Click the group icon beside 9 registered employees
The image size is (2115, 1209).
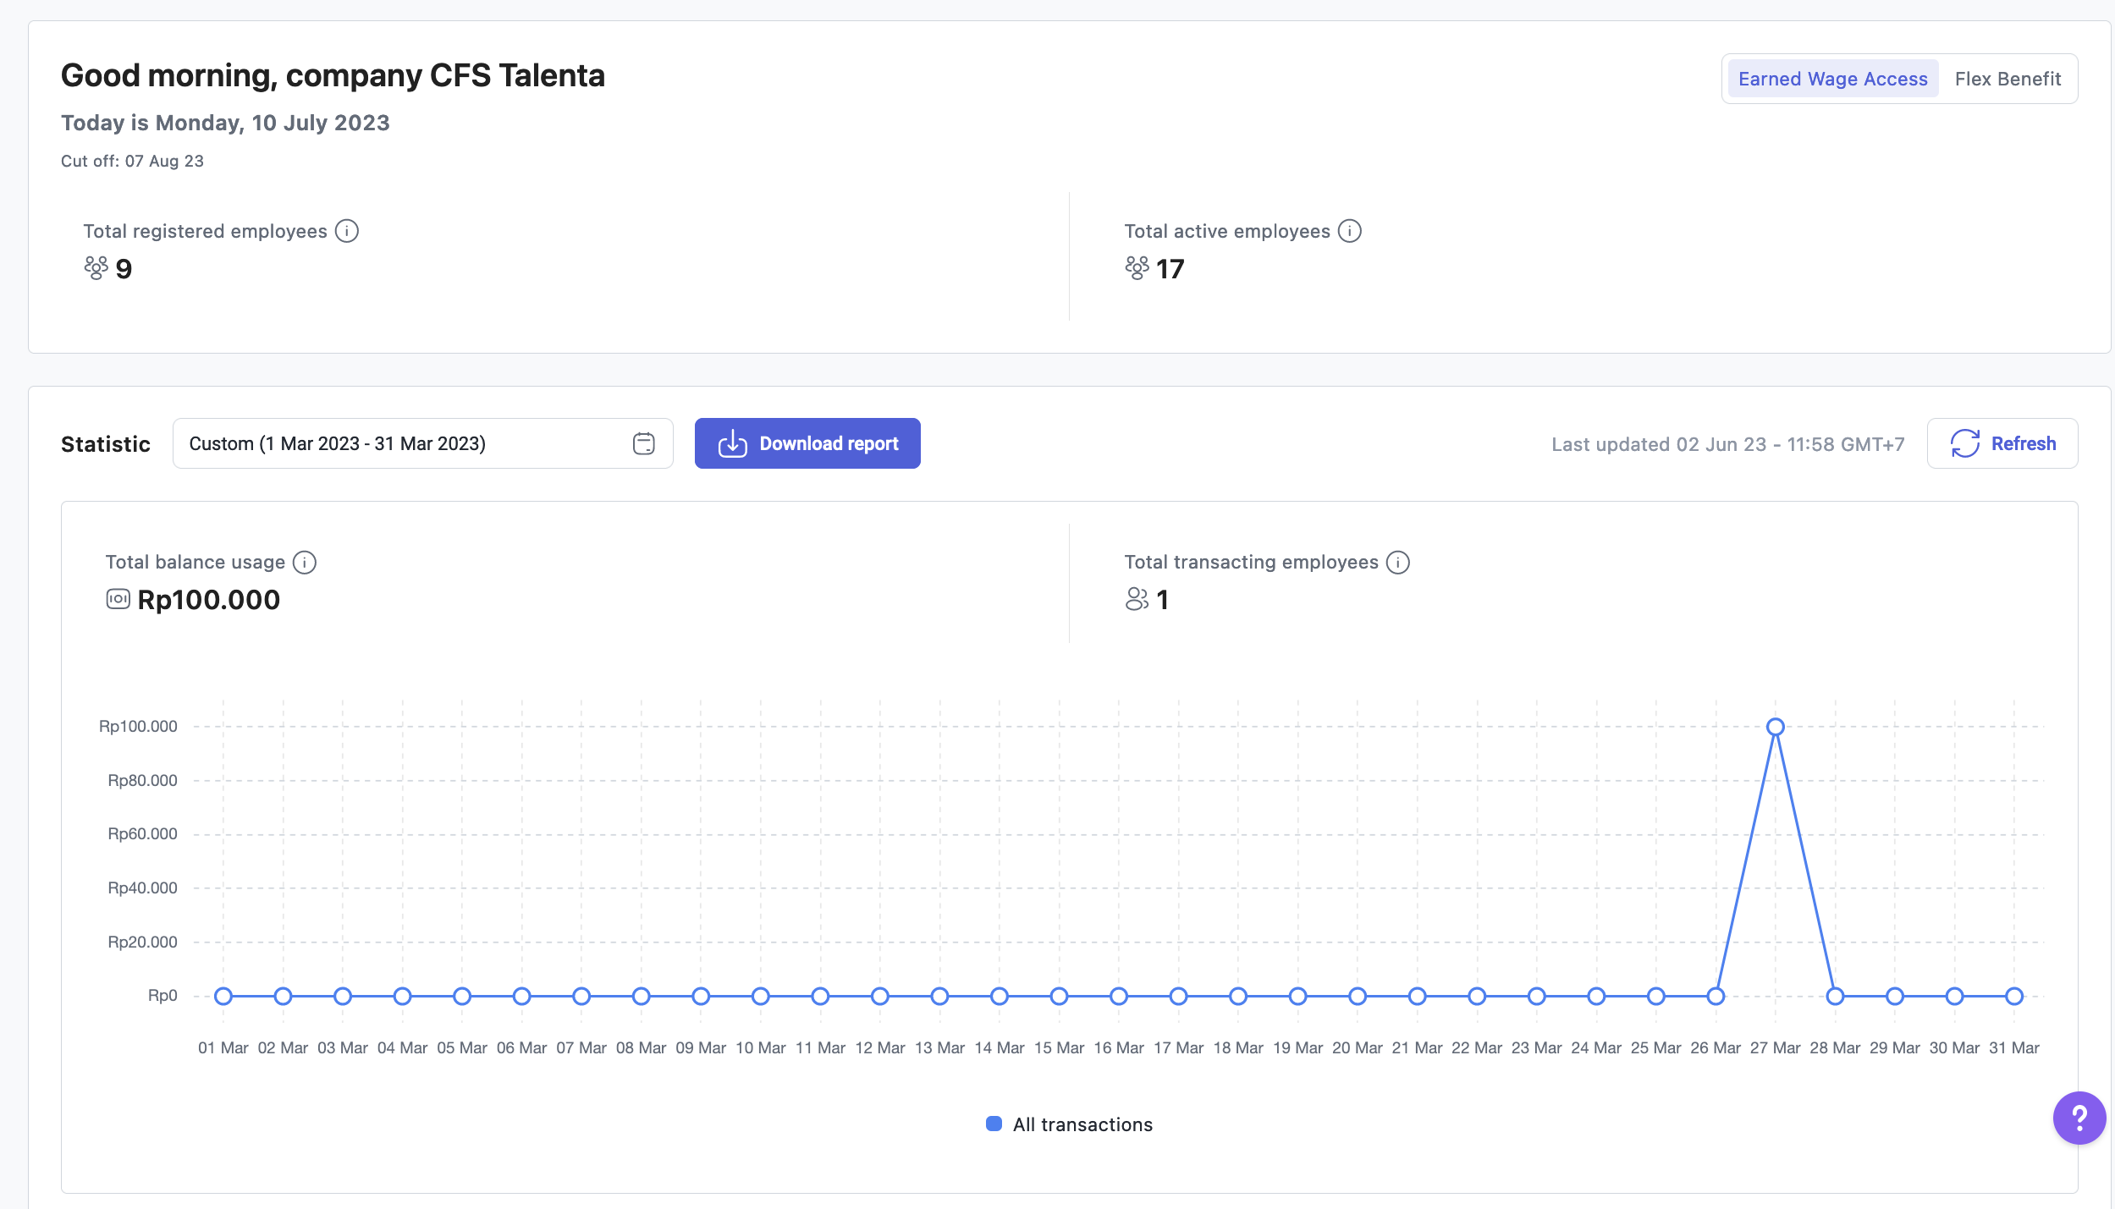pyautogui.click(x=96, y=268)
